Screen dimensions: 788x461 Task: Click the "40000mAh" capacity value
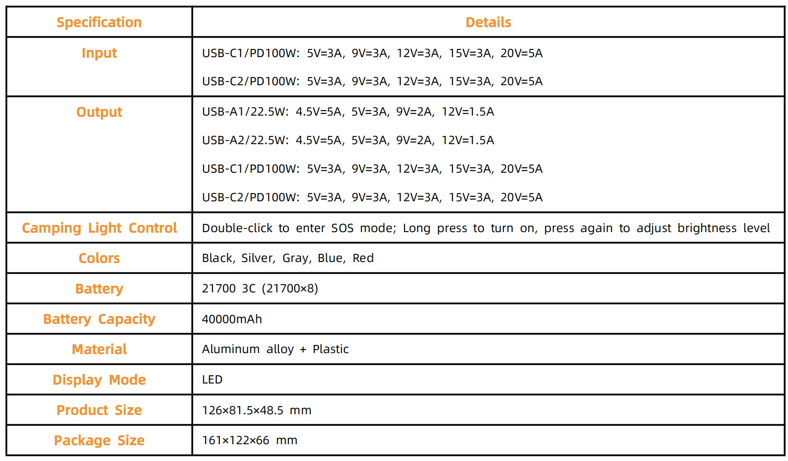(232, 319)
